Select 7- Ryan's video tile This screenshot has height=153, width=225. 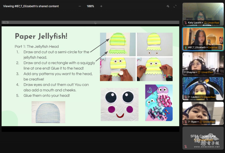click(203, 111)
